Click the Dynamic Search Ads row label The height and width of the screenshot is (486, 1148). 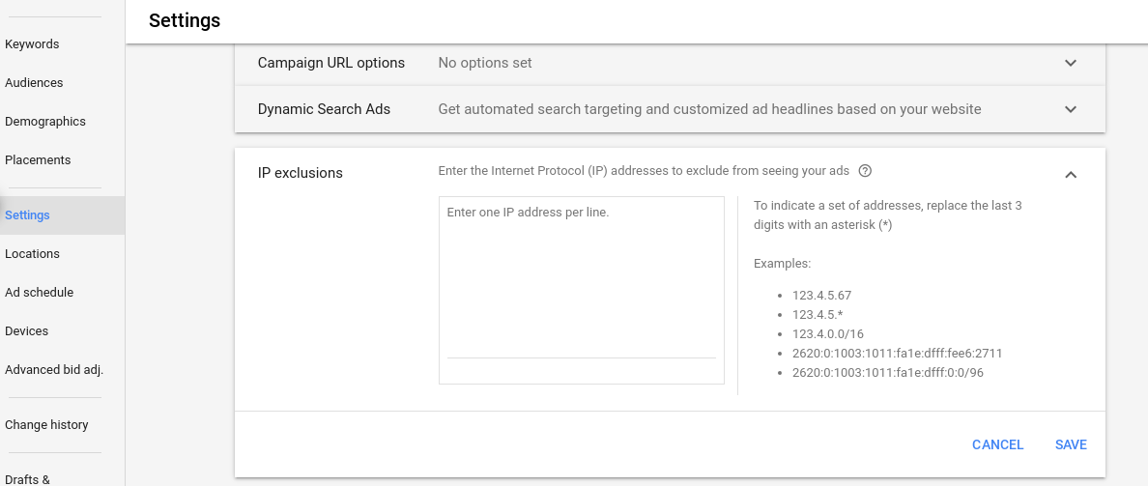(324, 109)
